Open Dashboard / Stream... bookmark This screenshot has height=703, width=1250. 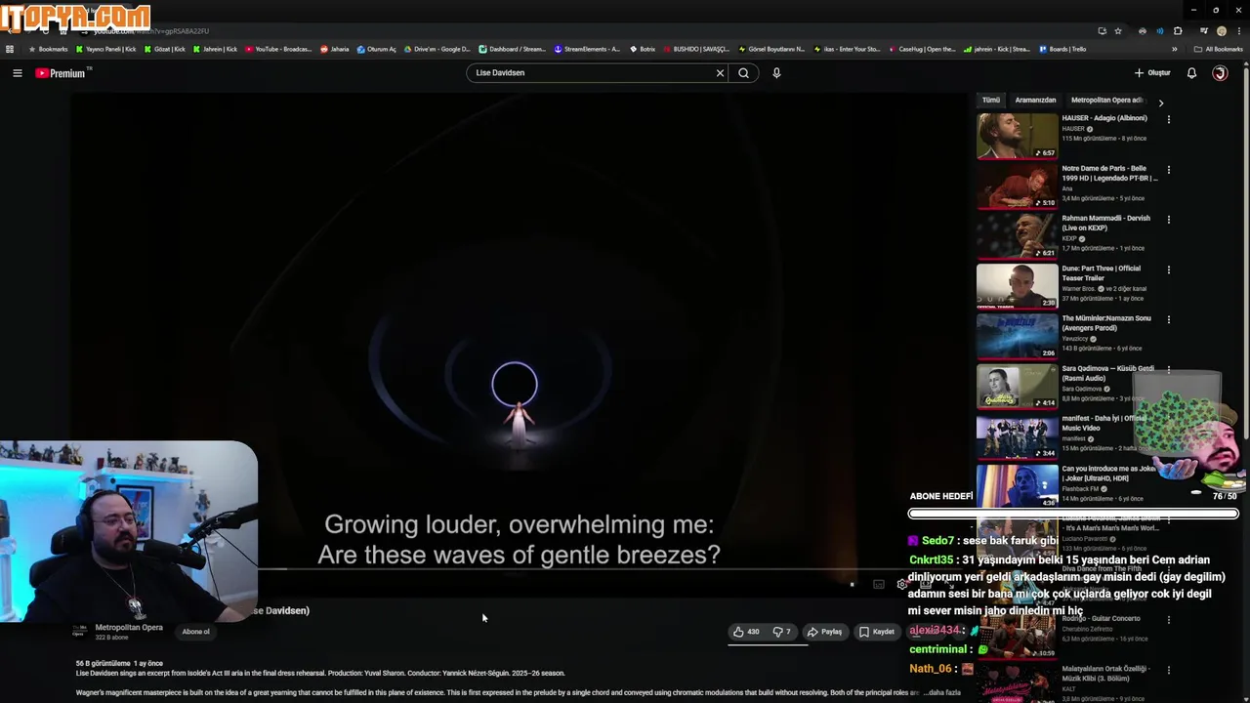pos(512,49)
